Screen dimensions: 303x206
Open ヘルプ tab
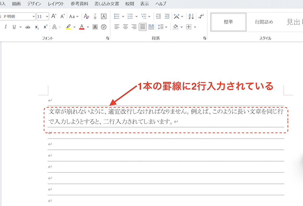[161, 4]
